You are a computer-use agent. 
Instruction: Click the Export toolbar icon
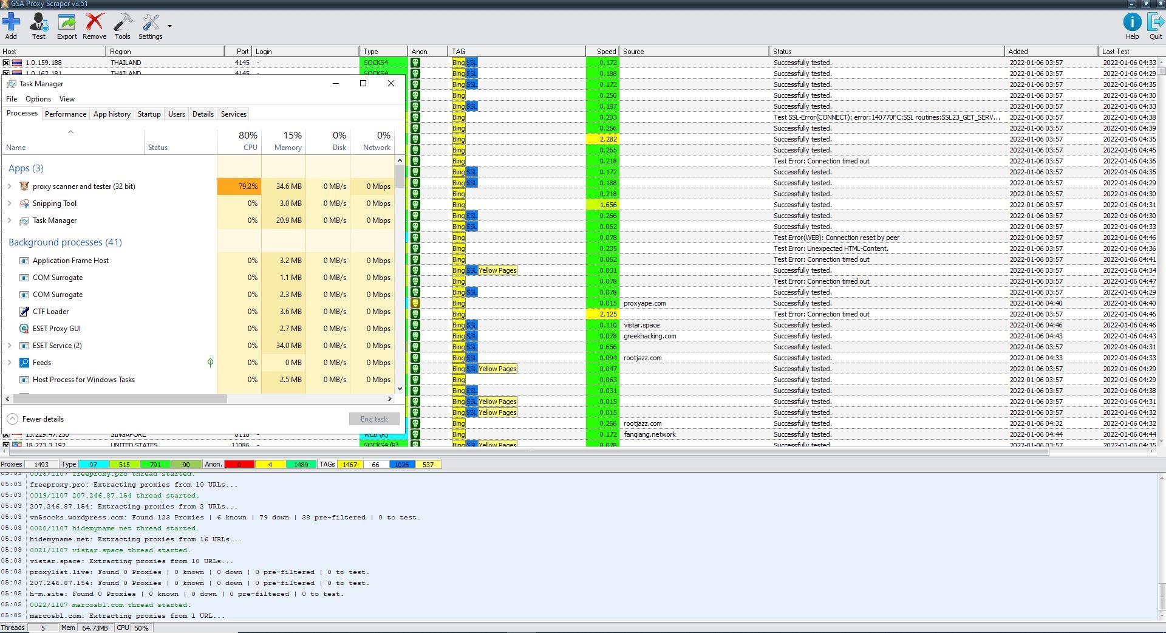click(x=67, y=27)
